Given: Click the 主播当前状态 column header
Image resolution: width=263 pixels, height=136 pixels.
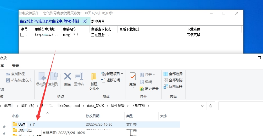Looking at the screenshot, I should pyautogui.click(x=101, y=29).
